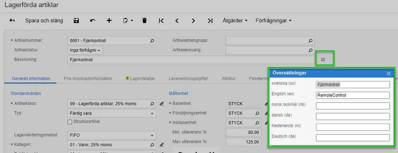The height and width of the screenshot is (153, 398).
Task: Edit Kategori with the pencil icon
Action: click(x=161, y=145)
